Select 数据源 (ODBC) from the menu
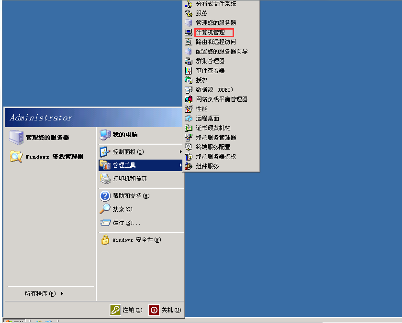Viewport: 402px width, 323px height. point(214,90)
